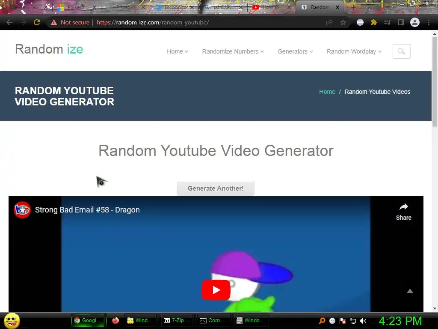The image size is (438, 329).
Task: Launch Firefox from the taskbar
Action: (x=115, y=320)
